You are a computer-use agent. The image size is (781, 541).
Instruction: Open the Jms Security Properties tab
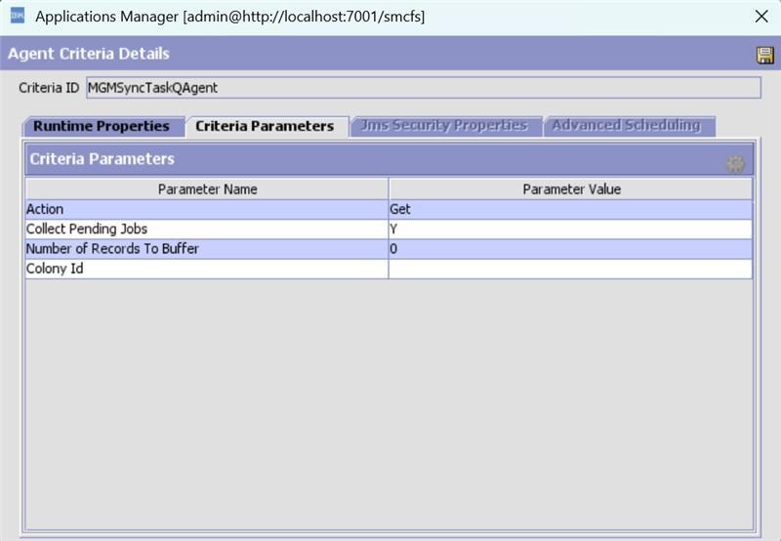point(444,126)
